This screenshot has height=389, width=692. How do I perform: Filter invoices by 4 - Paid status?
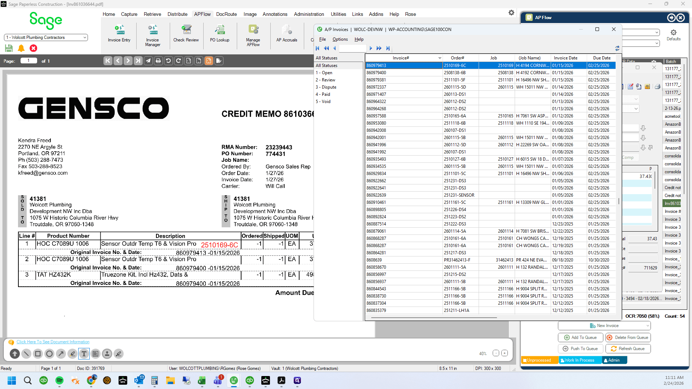323,94
